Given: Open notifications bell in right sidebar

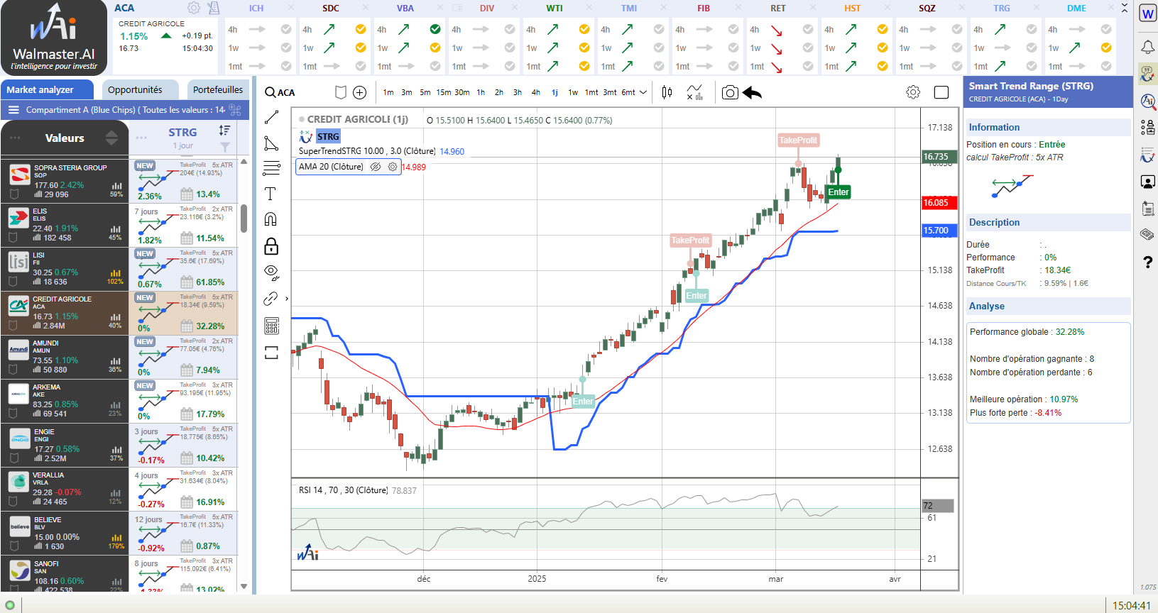Looking at the screenshot, I should 1147,47.
